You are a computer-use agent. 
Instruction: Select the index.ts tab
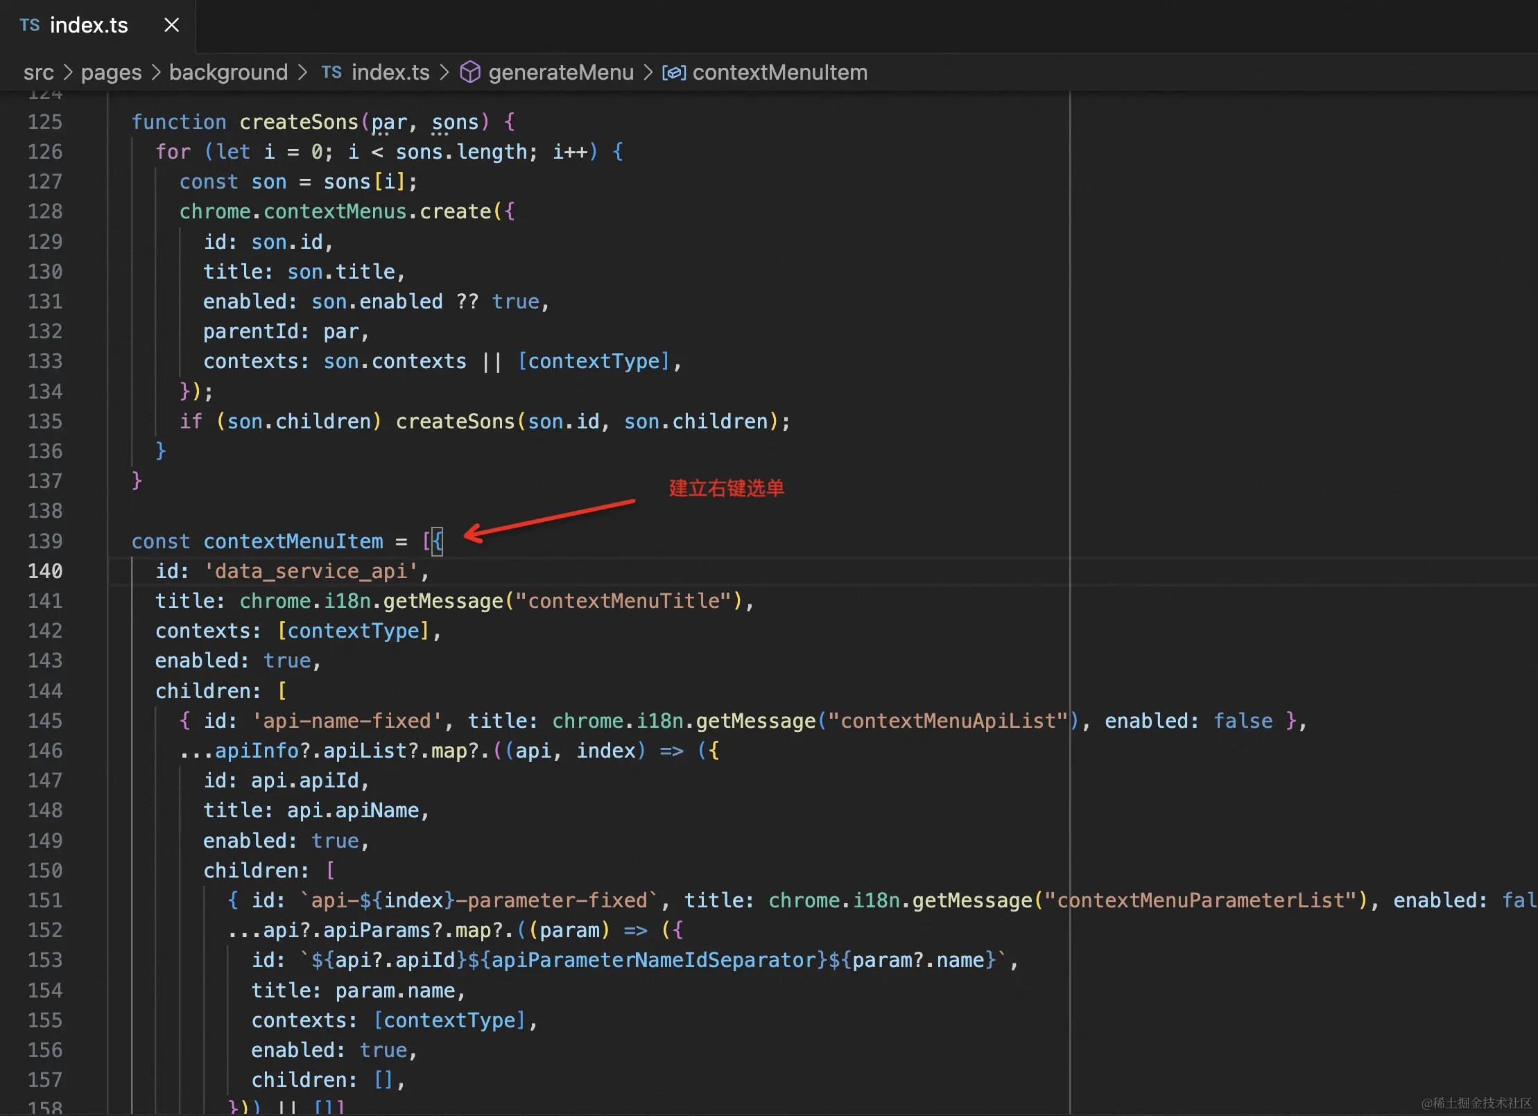[89, 26]
